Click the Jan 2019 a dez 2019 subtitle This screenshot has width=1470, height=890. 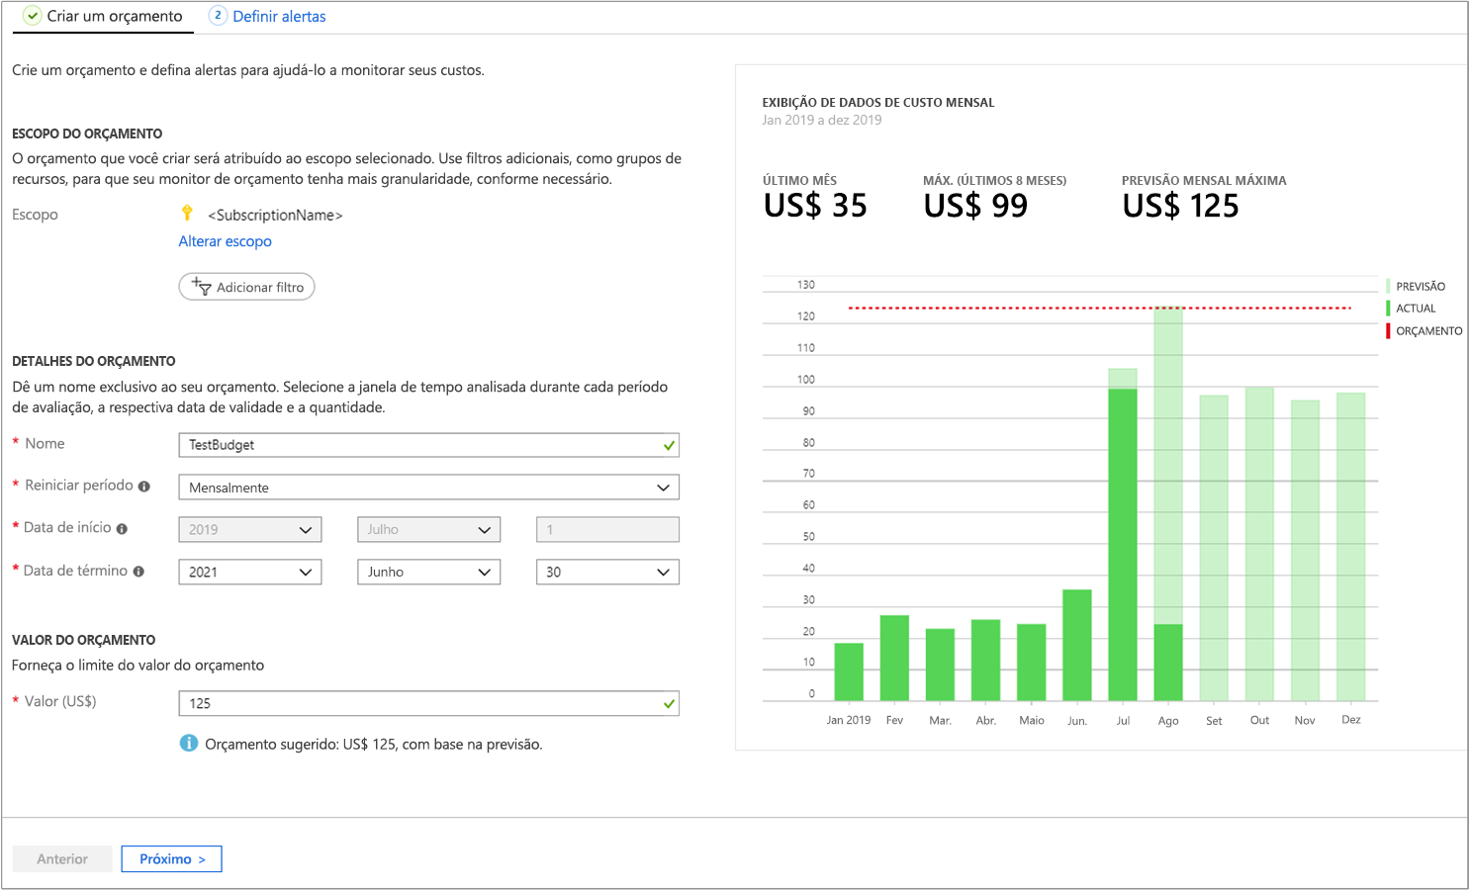(821, 120)
